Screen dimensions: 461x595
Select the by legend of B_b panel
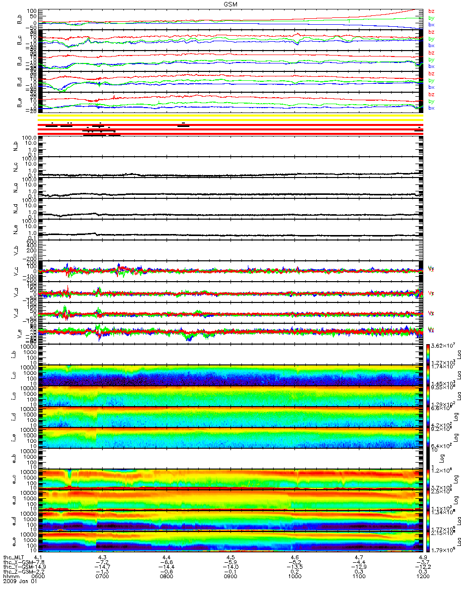(431, 18)
